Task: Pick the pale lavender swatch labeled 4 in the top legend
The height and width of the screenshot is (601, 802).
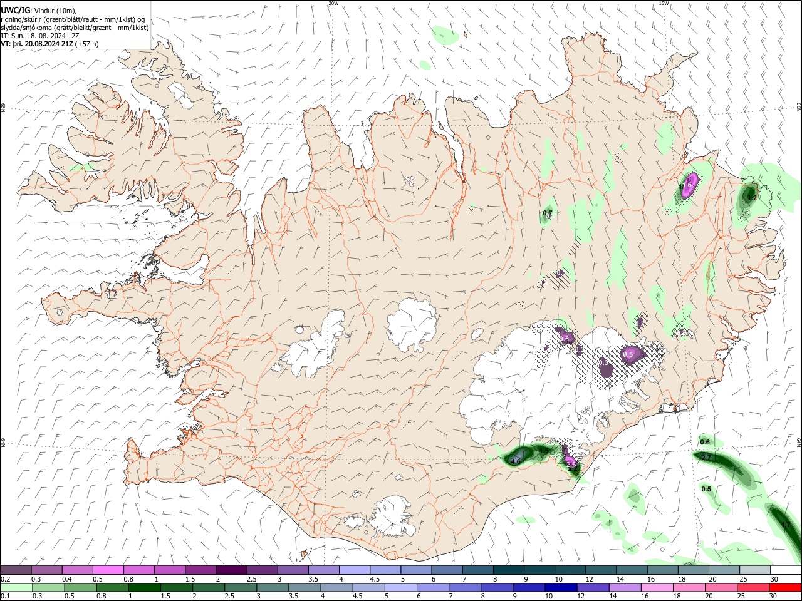Action: point(354,570)
